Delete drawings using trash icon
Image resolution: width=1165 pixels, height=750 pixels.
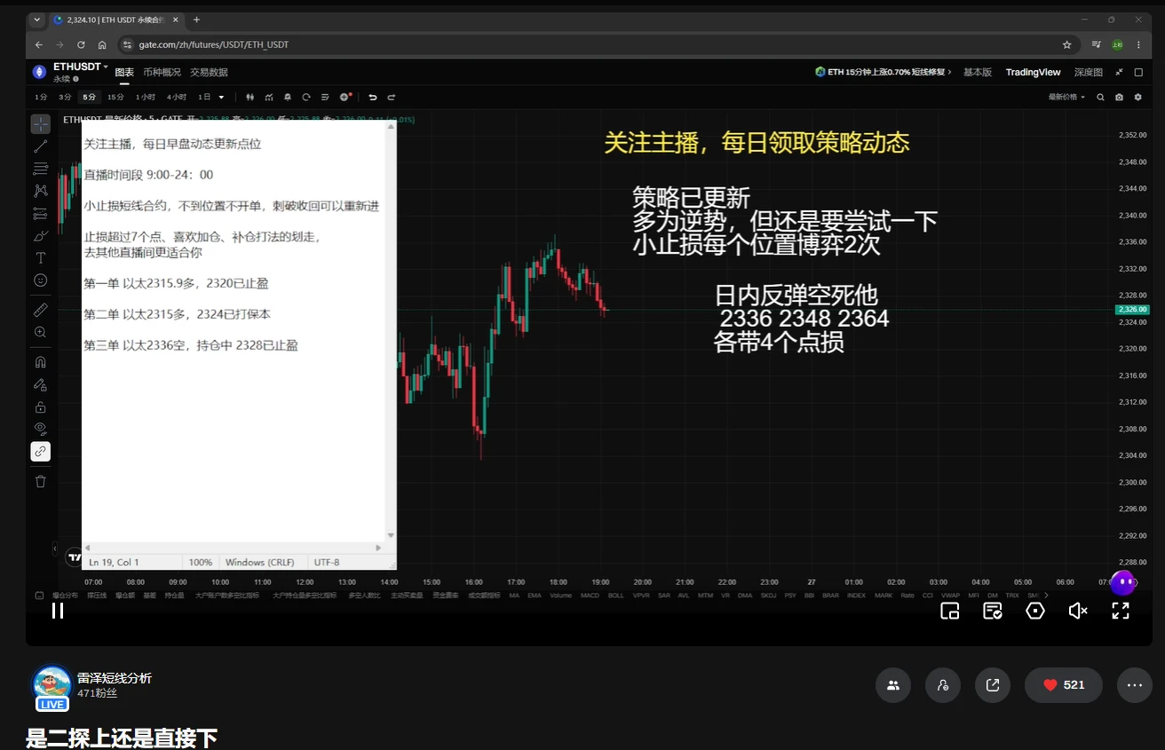[40, 481]
